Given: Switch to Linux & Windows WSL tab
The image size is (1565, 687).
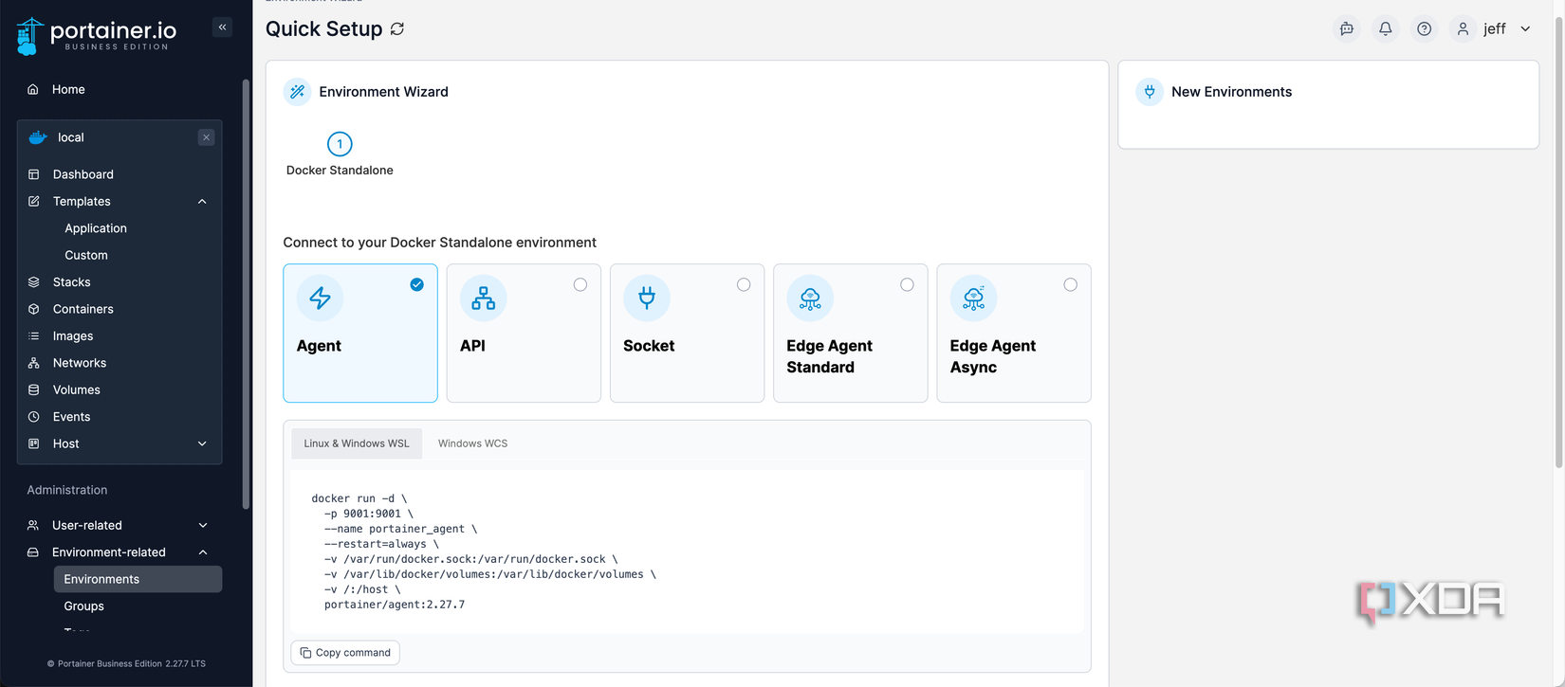Looking at the screenshot, I should 357,443.
